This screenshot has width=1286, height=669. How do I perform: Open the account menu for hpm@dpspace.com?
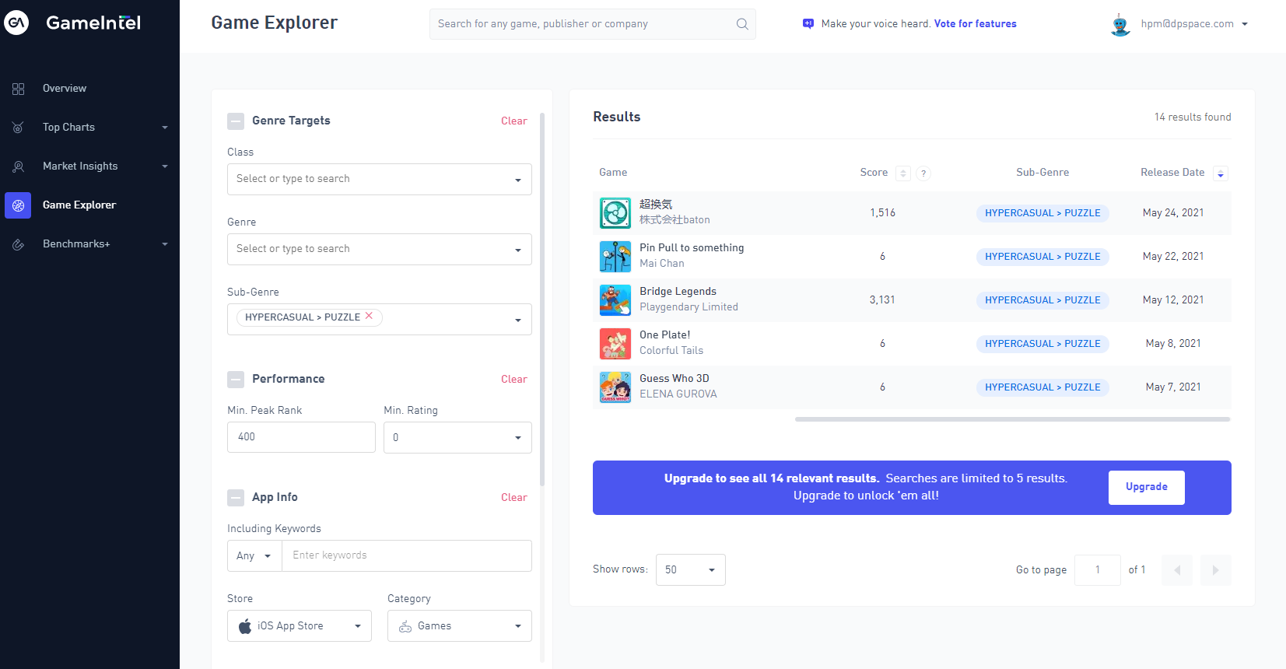click(1194, 24)
